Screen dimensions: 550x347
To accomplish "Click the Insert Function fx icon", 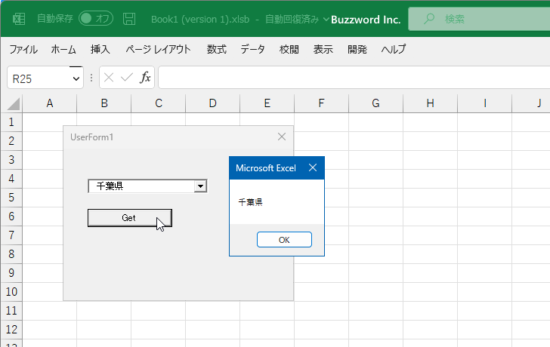I will tap(145, 78).
